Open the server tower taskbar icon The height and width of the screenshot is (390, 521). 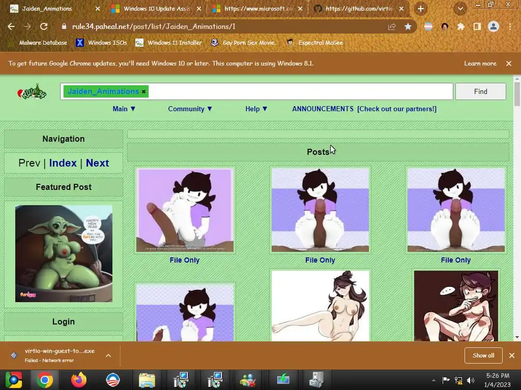(316, 380)
